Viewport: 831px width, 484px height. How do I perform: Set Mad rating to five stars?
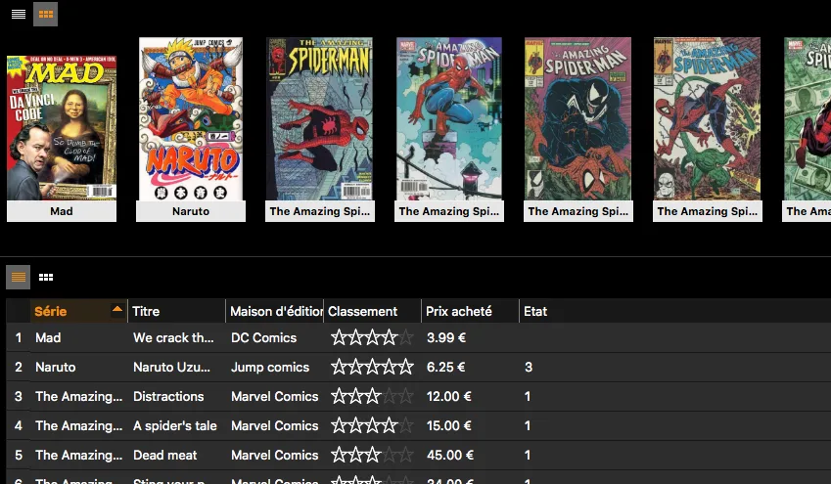(x=406, y=338)
